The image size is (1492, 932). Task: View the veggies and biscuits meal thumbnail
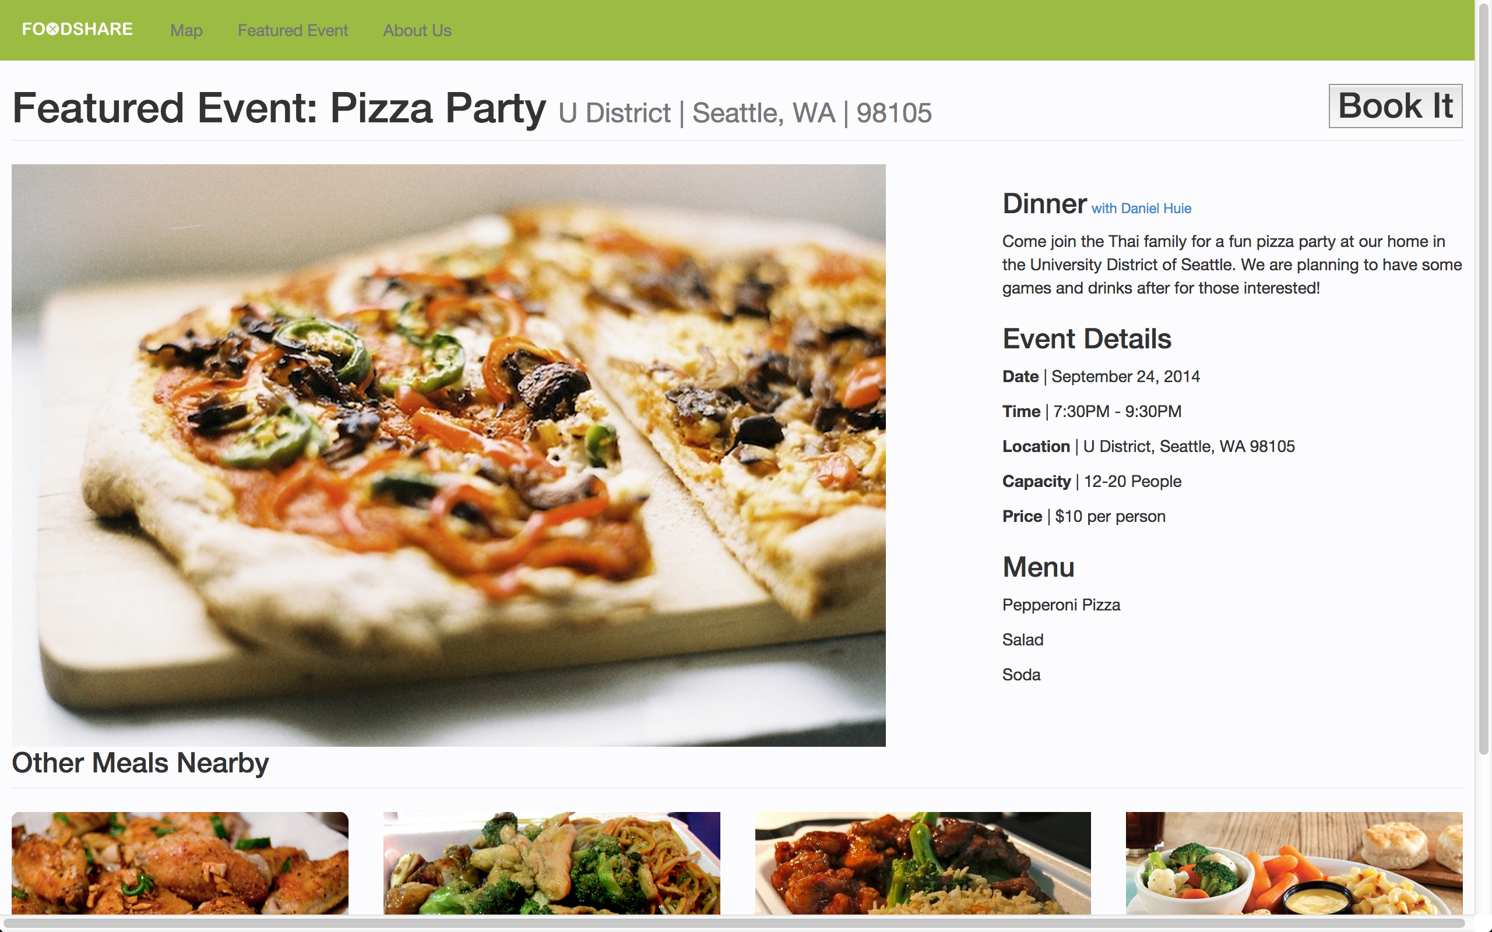click(x=1293, y=862)
